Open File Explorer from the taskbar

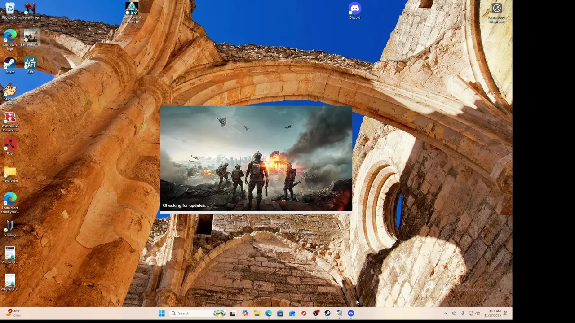(257, 313)
